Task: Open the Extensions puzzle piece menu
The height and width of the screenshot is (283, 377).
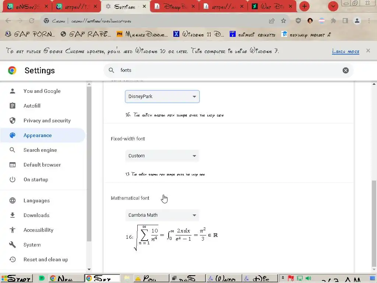Action: click(x=334, y=21)
